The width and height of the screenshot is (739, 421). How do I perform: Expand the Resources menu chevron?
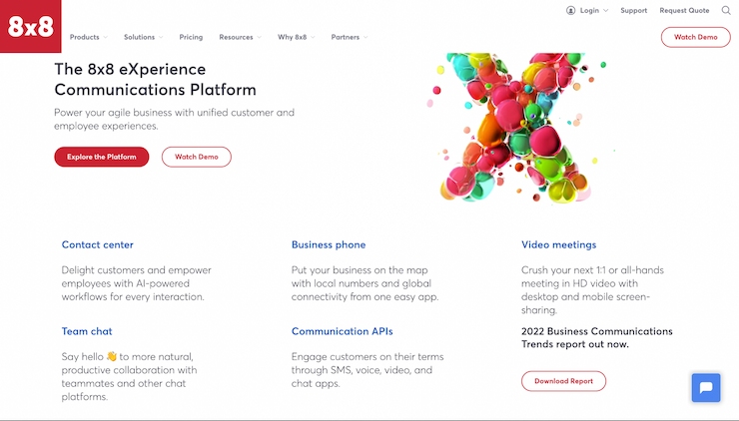pos(260,37)
